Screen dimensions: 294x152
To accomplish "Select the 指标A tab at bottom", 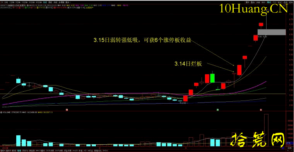I will coord(3,150).
